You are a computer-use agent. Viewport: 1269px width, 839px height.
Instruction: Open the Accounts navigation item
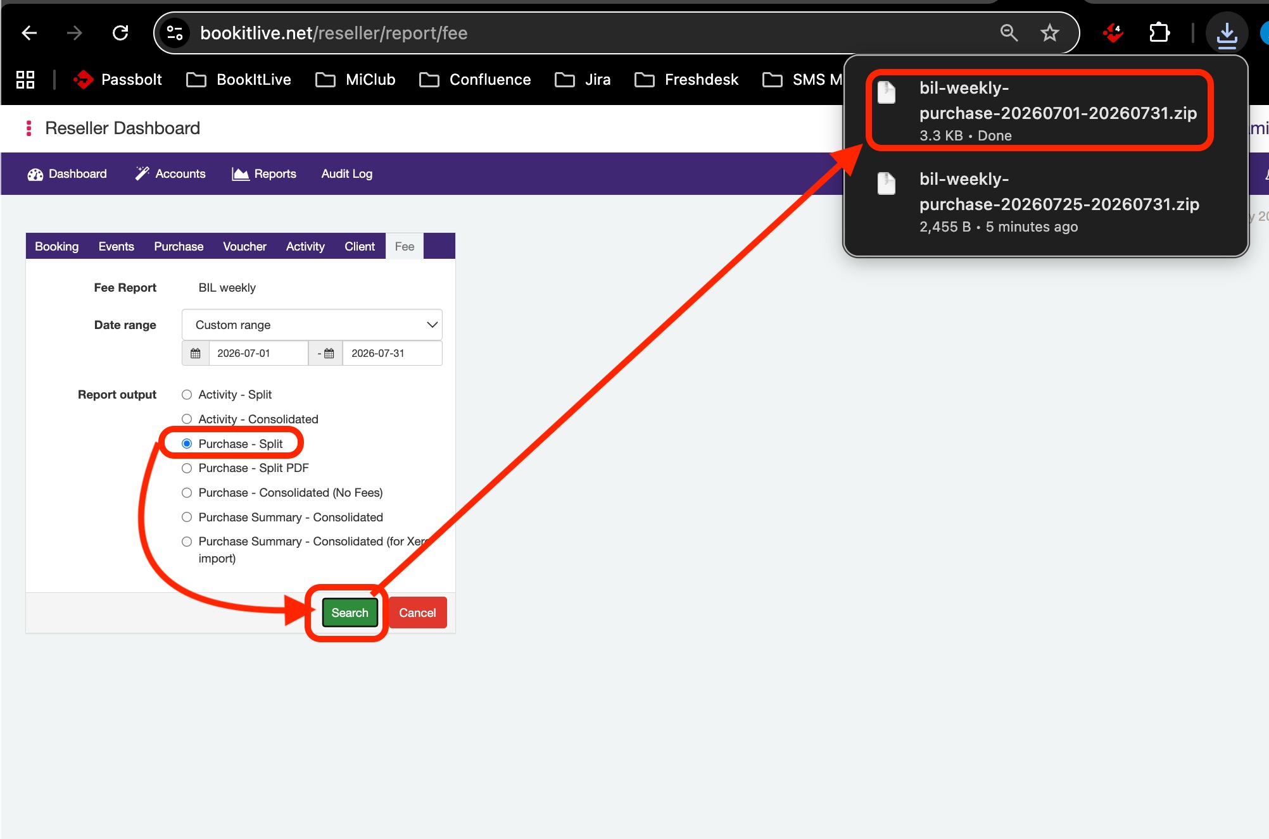coord(170,173)
